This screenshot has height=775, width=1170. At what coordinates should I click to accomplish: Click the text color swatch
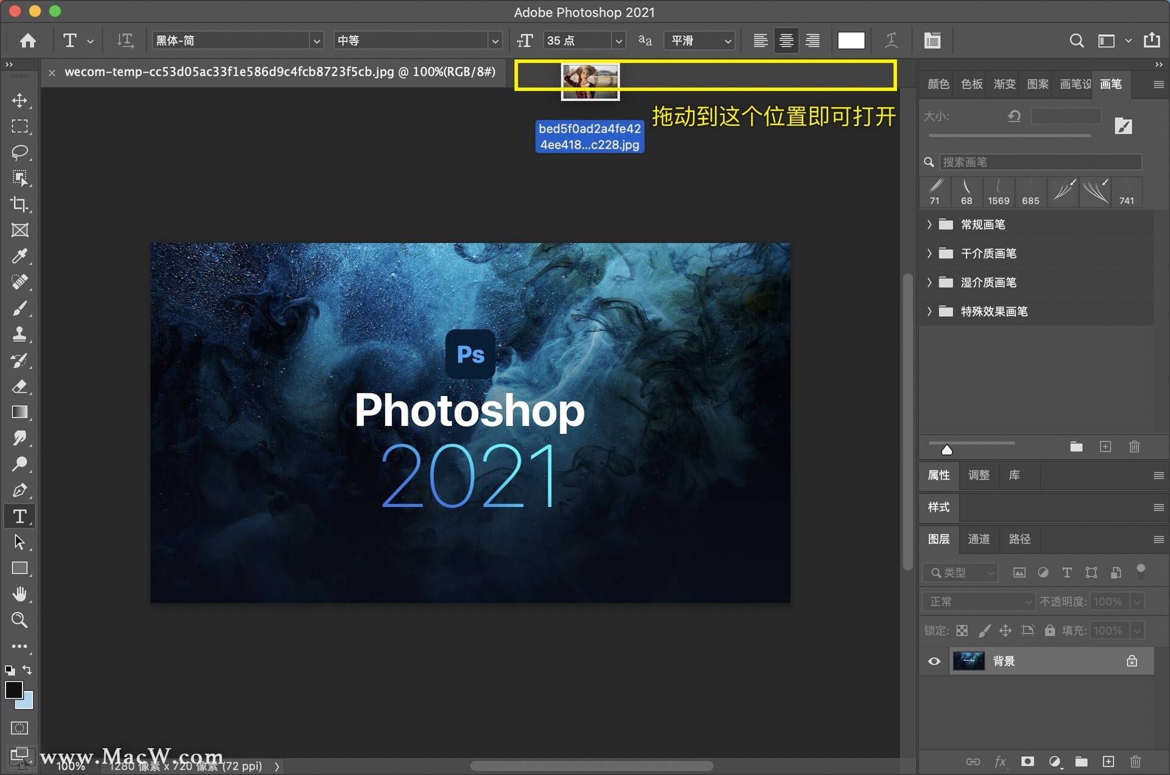point(851,40)
